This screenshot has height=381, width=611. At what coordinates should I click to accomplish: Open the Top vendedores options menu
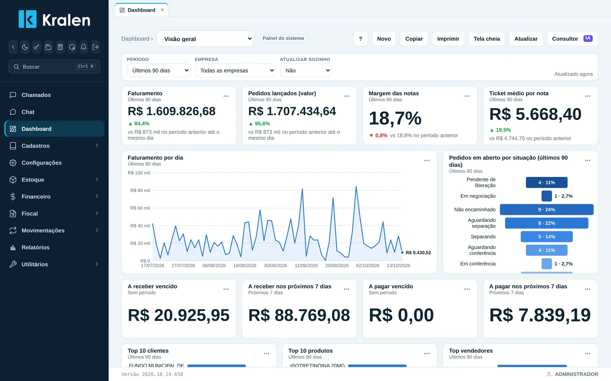tap(588, 354)
